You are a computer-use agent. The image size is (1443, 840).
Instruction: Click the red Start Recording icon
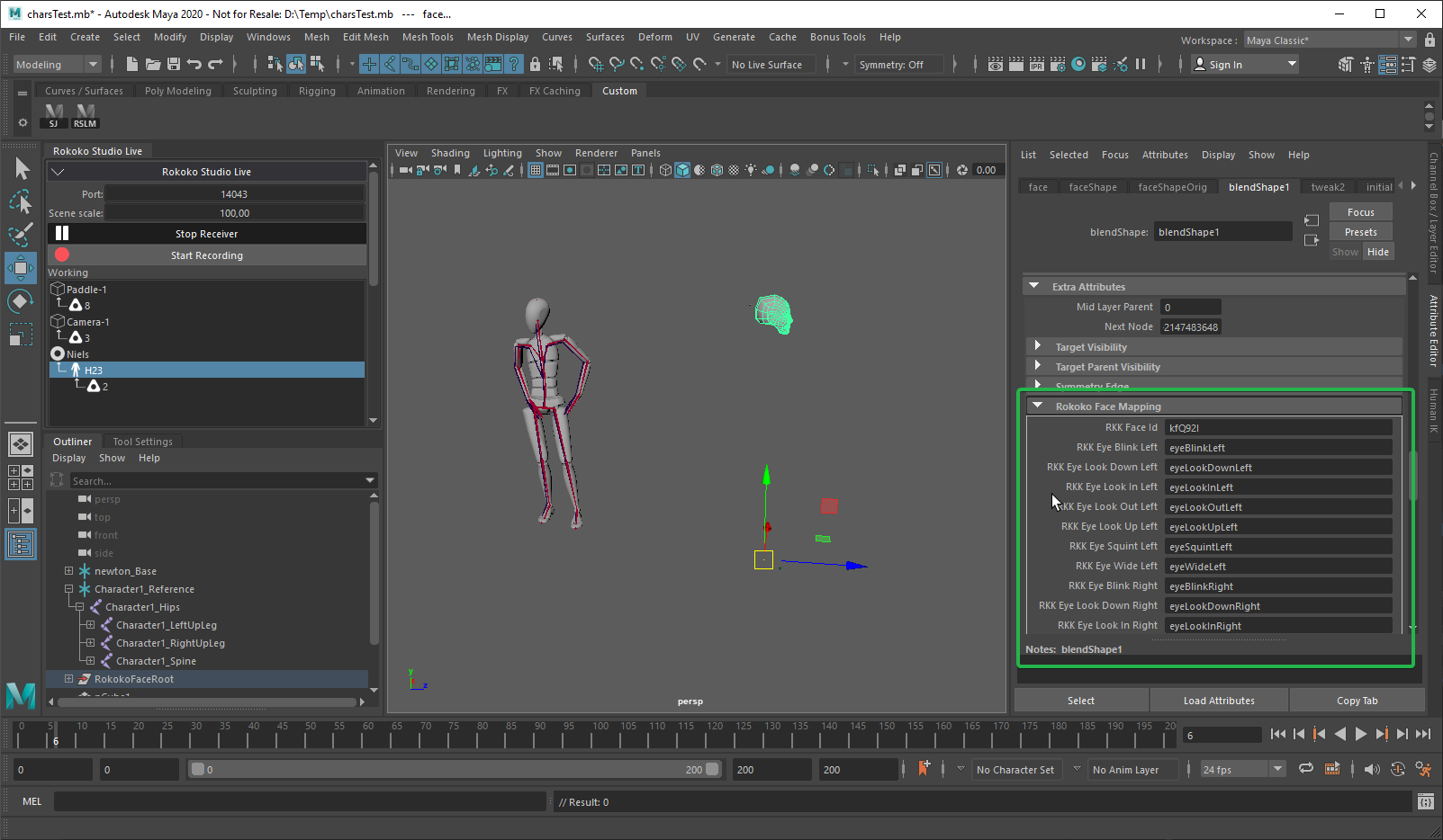click(62, 255)
